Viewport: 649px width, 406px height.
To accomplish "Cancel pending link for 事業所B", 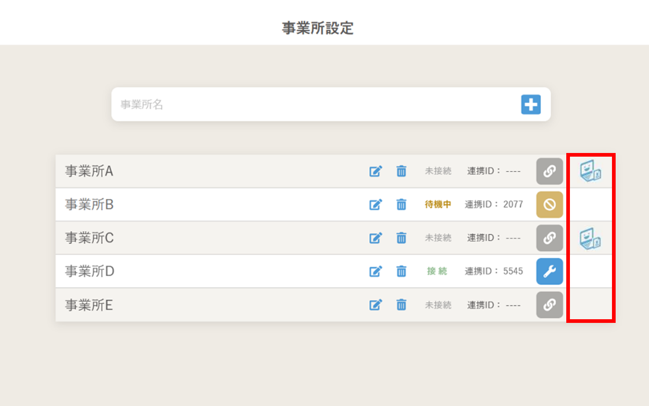I will (x=549, y=204).
